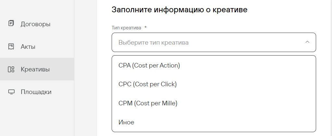Click the required asterisk next to Тип креатива
This screenshot has width=332, height=136.
click(146, 28)
